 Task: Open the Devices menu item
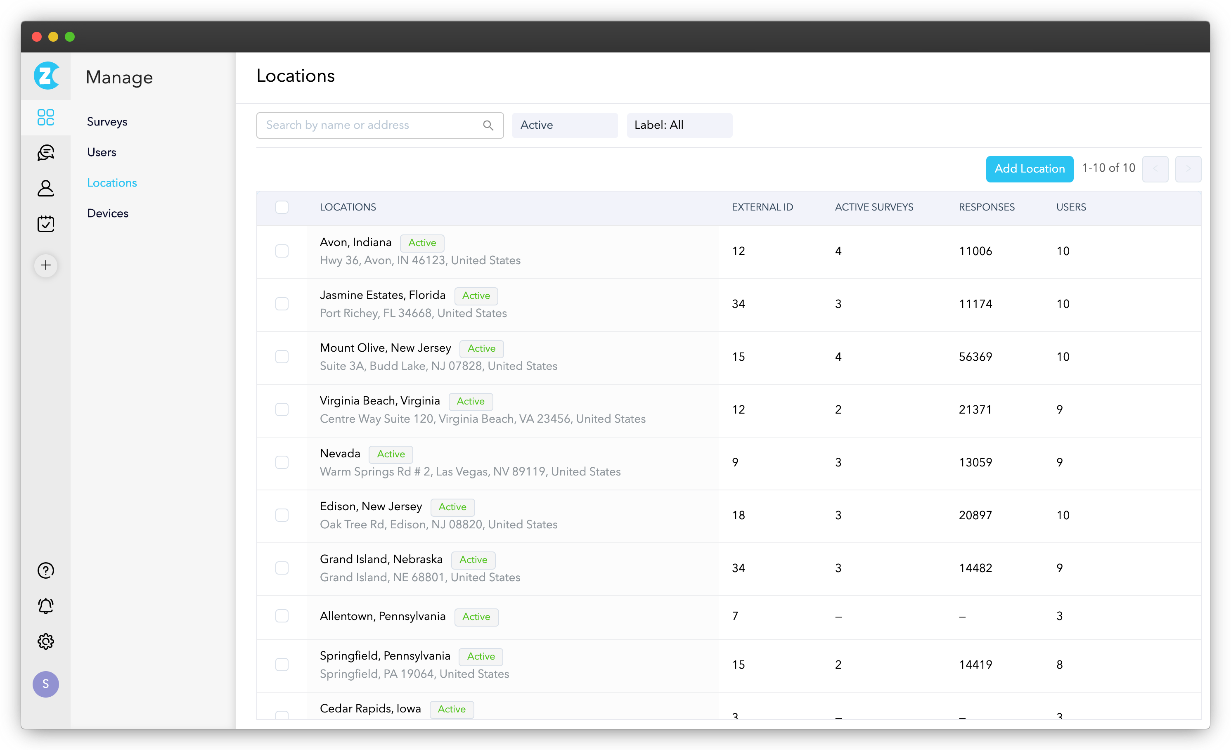pos(107,213)
